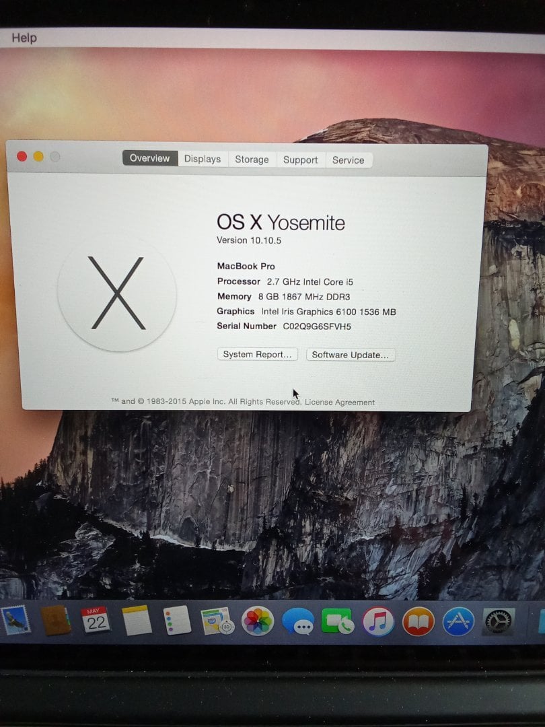Open the Calendar app showing May 22
Screen dimensions: 545x727
coord(96,621)
